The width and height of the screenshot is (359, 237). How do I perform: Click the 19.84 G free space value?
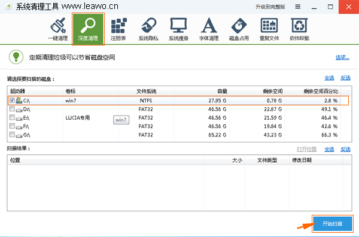[273, 126]
